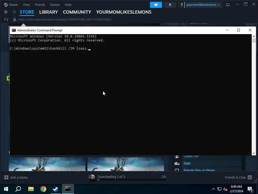The height and width of the screenshot is (194, 258).
Task: Click the blue announcements megaphone button
Action: pos(156,5)
